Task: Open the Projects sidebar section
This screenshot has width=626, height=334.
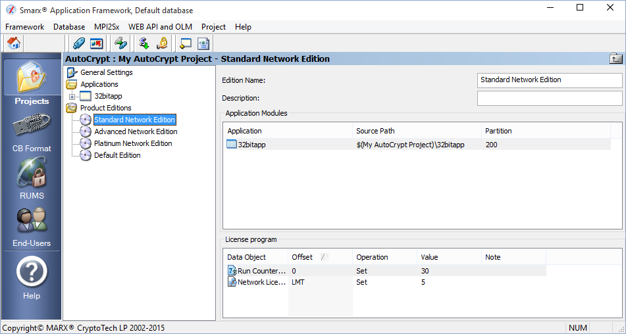Action: (32, 83)
